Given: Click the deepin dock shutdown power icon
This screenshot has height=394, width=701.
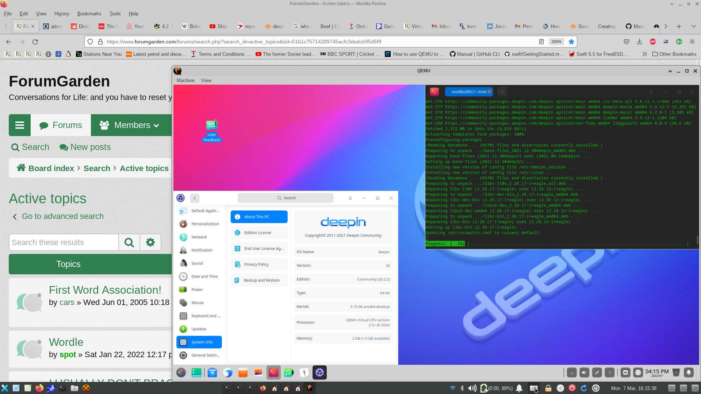Looking at the screenshot, I should pyautogui.click(x=638, y=372).
